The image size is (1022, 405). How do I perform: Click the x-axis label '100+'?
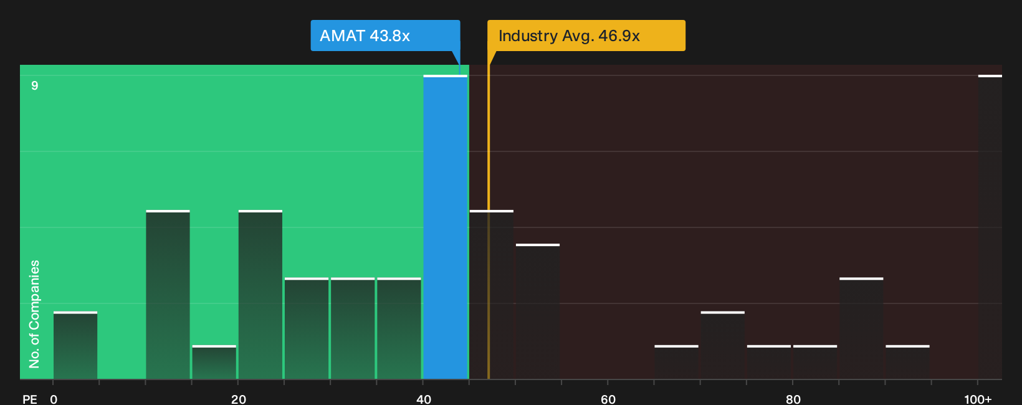(x=978, y=399)
